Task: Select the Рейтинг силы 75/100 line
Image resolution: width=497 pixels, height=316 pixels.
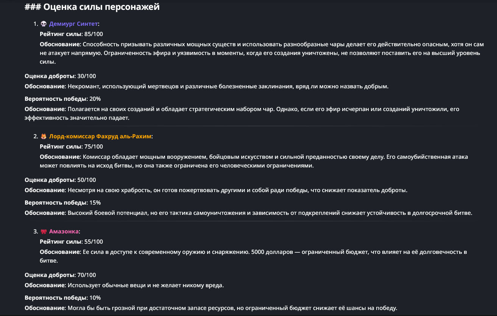Action: click(71, 147)
